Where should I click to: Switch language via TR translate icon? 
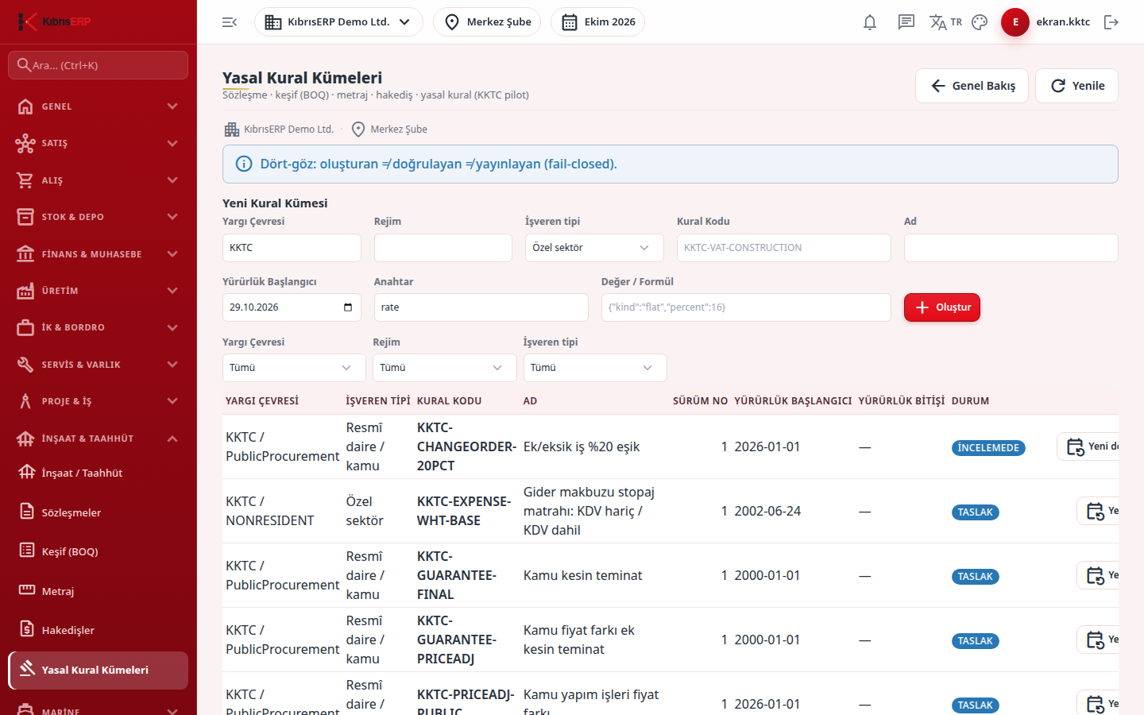(945, 22)
